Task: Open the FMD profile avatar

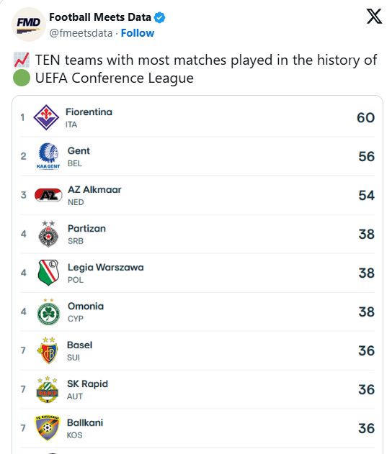Action: pos(28,24)
